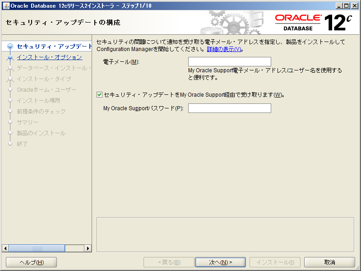This screenshot has height=271, width=361.
Task: Click the Oracle 12c logo in the banner
Action: click(311, 21)
